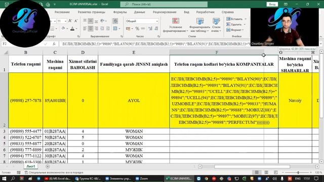Increase the font size (larger A)
This screenshot has height=182, width=324.
coord(70,21)
